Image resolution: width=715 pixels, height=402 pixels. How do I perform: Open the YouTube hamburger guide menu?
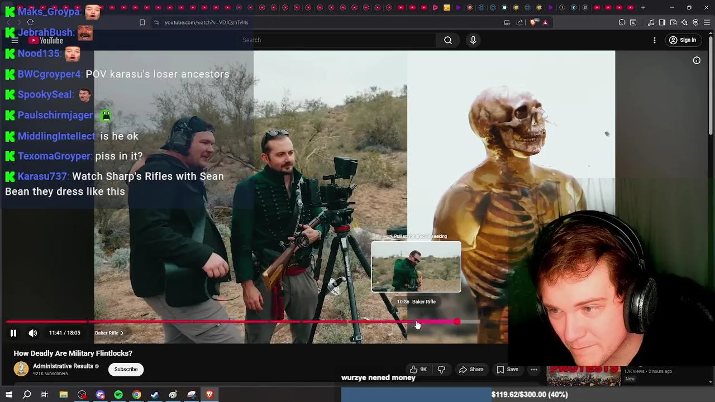pos(15,40)
